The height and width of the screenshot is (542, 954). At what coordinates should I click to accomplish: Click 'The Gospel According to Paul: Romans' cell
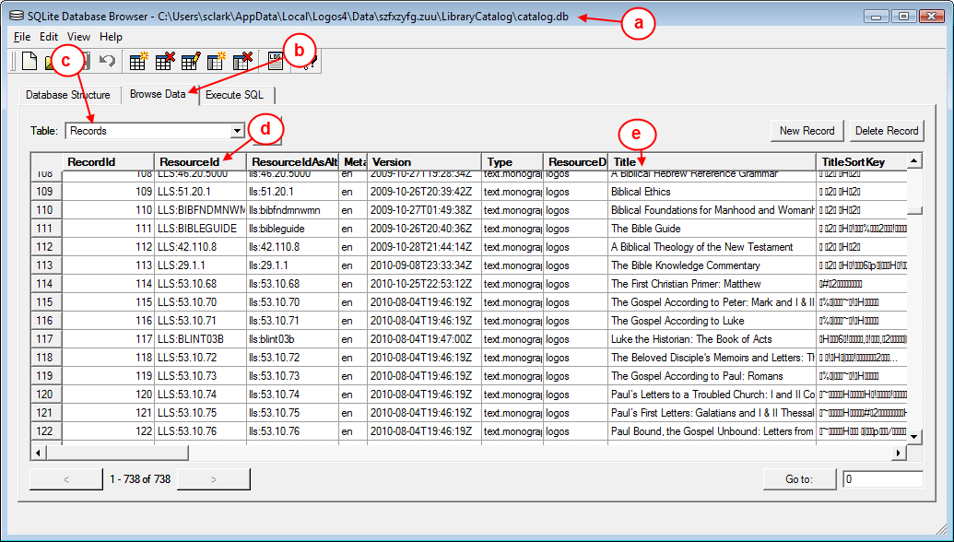tap(712, 376)
